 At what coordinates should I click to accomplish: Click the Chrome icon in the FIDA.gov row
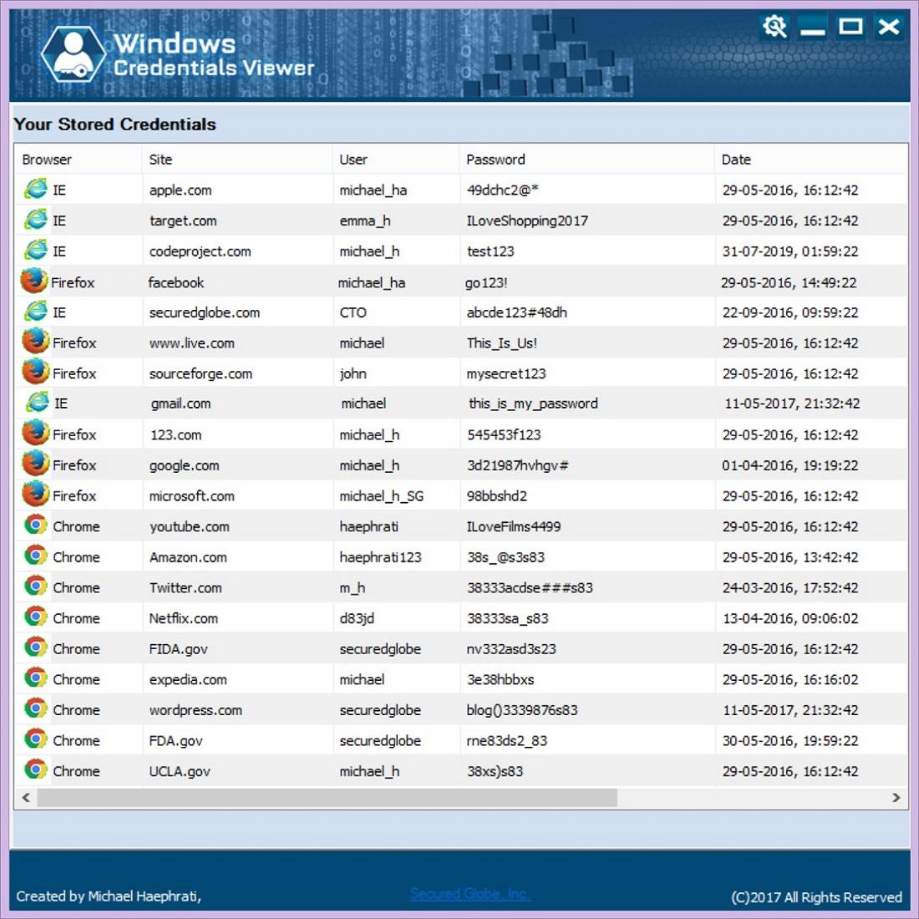coord(36,647)
